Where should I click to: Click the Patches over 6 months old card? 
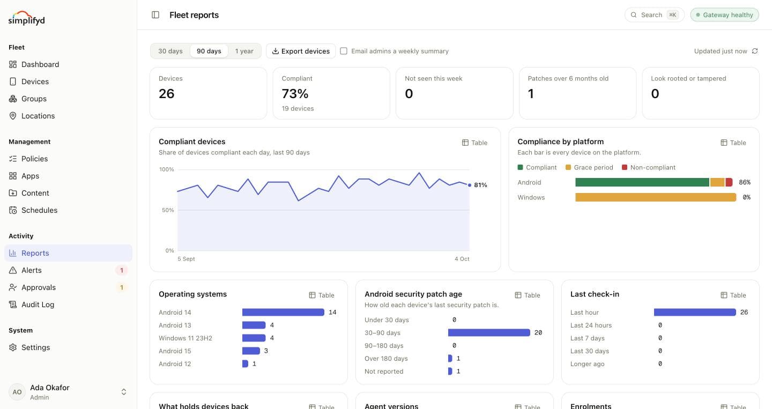pos(577,93)
